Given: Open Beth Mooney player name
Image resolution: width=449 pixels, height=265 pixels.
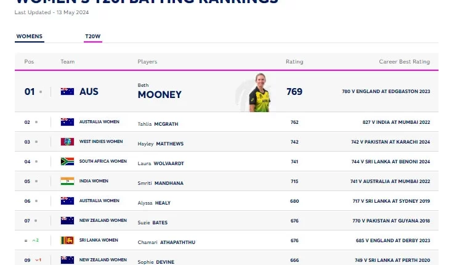Looking at the screenshot, I should pos(160,94).
